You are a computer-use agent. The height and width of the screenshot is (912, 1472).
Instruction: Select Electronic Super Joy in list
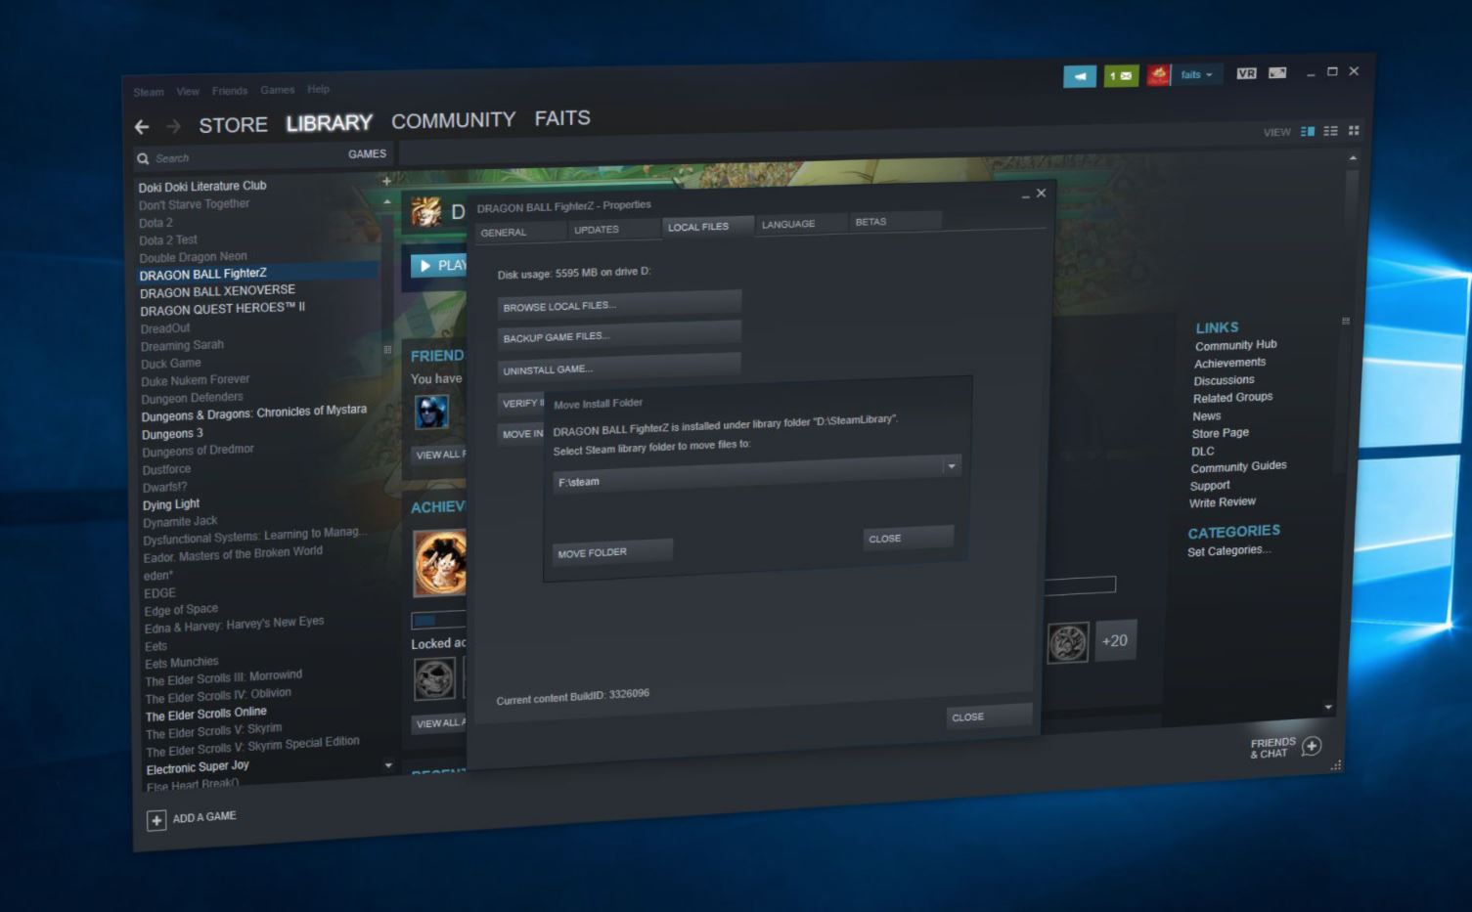coord(198,767)
